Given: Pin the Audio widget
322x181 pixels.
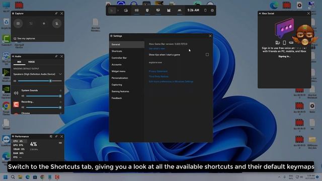Looking at the screenshot, I should [56, 56].
